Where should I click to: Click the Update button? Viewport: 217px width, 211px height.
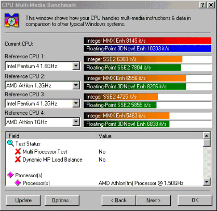[x=23, y=201]
